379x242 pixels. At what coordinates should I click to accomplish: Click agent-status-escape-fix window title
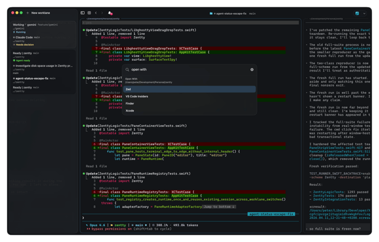point(232,14)
